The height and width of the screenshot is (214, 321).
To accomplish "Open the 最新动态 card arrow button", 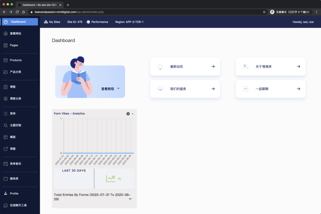I will coord(213,66).
